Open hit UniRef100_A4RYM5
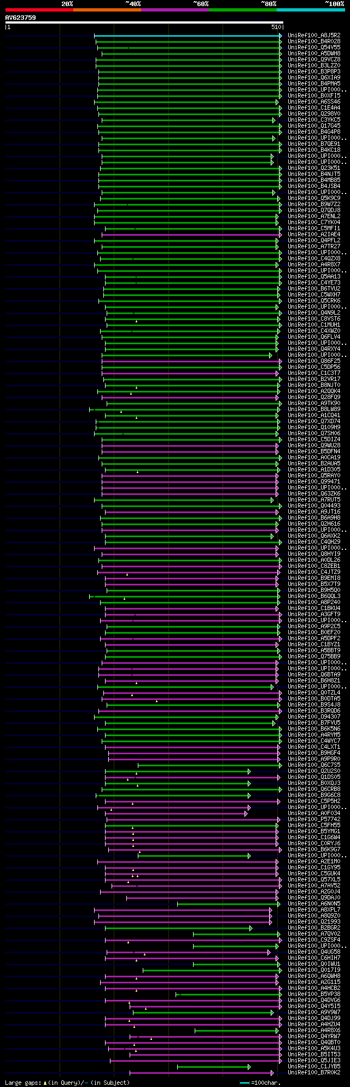The width and height of the screenshot is (350, 1087). point(314,735)
